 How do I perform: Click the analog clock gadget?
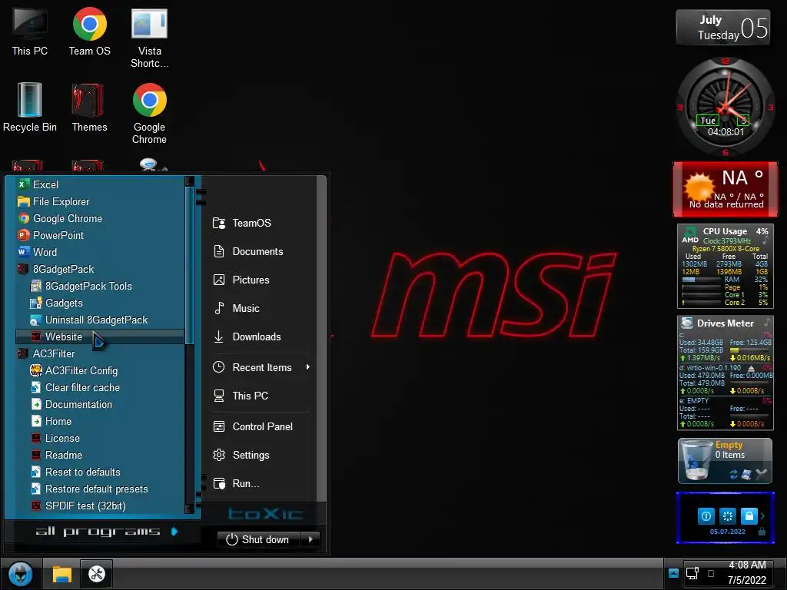coord(726,107)
